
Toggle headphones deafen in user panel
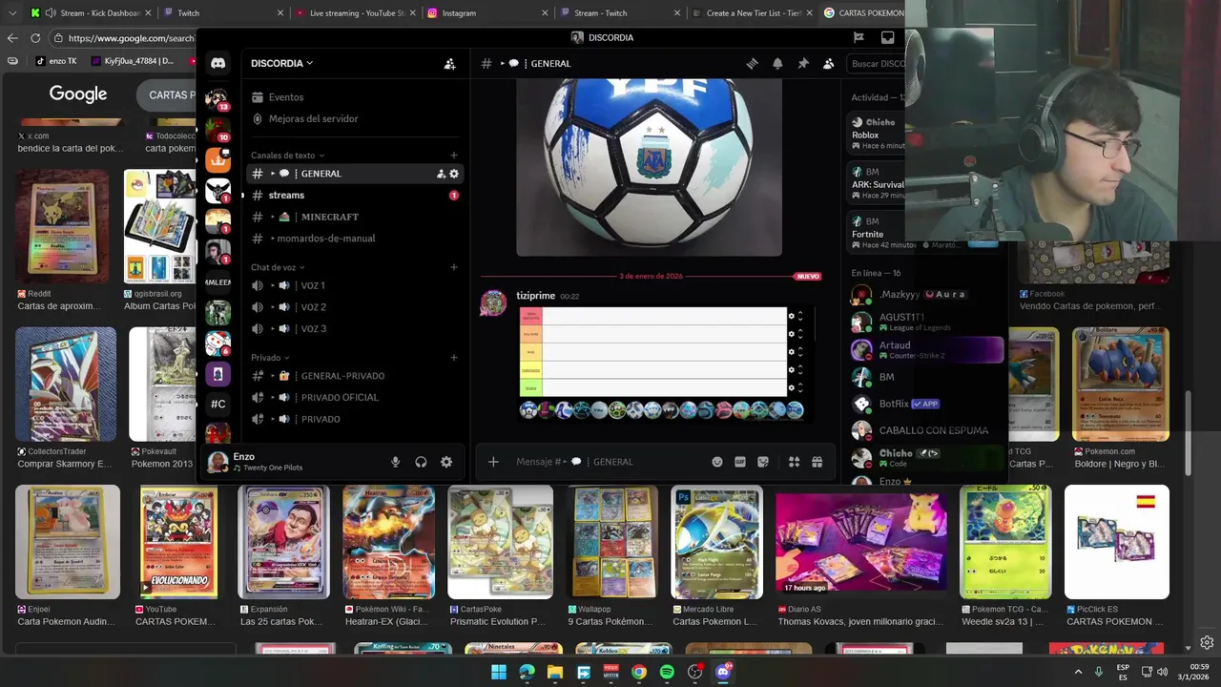(x=421, y=462)
